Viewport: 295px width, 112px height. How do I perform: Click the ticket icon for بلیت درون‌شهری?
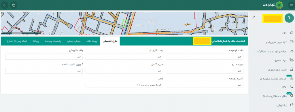click(292, 69)
